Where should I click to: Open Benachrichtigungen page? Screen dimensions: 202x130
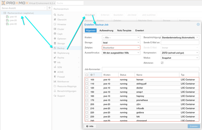pos(67,91)
